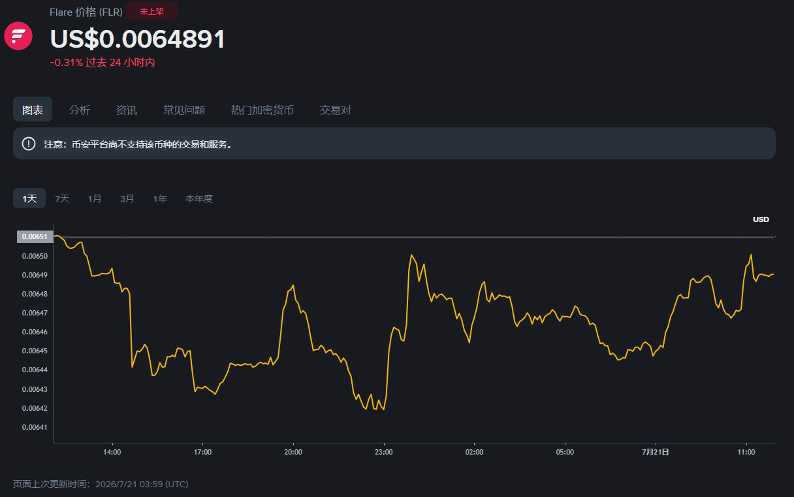Click the US$0.0064891 price heading
Viewport: 794px width, 497px height.
pos(138,39)
